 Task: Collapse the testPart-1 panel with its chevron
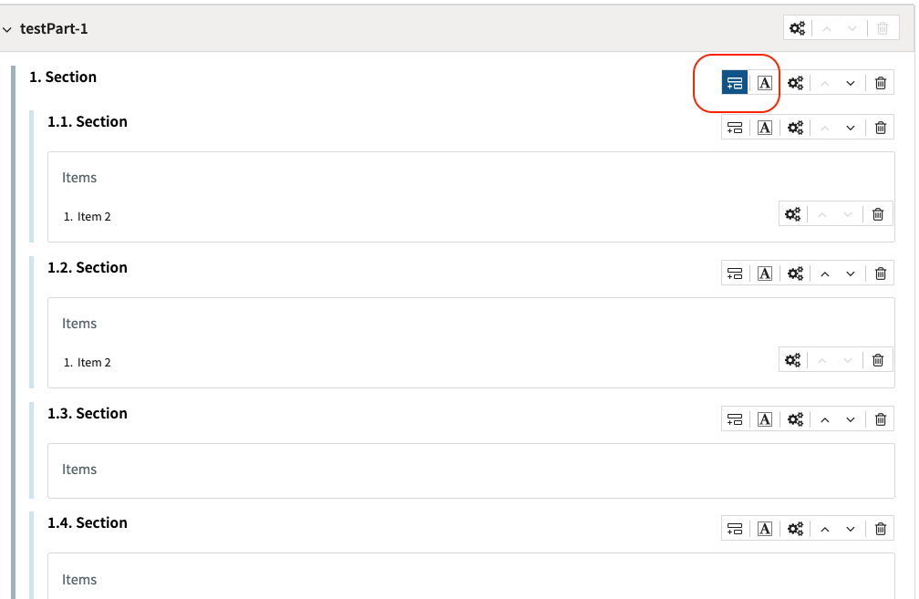pyautogui.click(x=7, y=28)
